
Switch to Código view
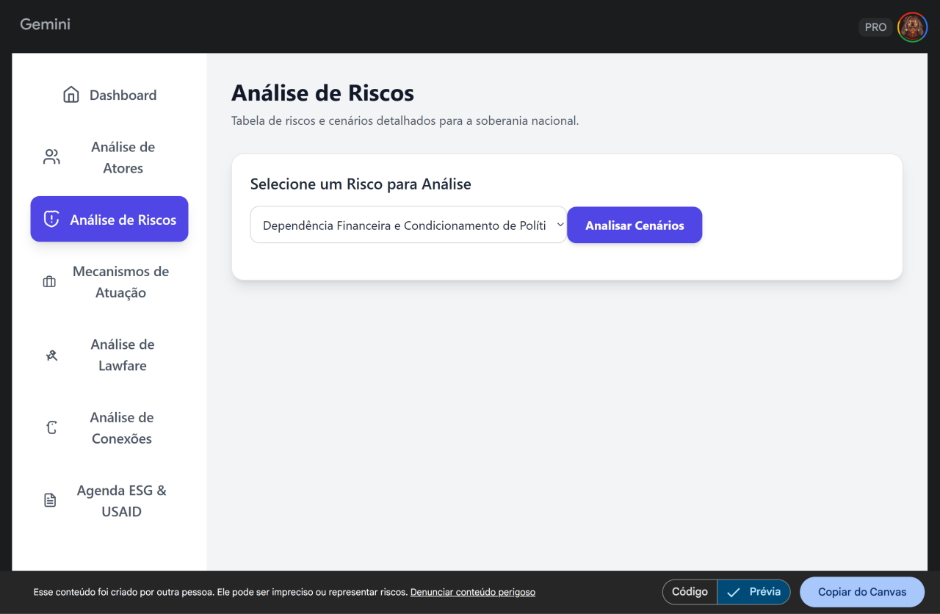pos(690,592)
